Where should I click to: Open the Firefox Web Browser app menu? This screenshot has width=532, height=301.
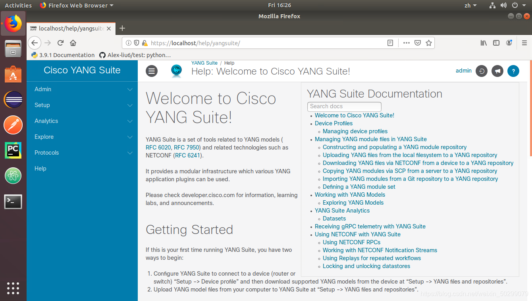coord(77,5)
